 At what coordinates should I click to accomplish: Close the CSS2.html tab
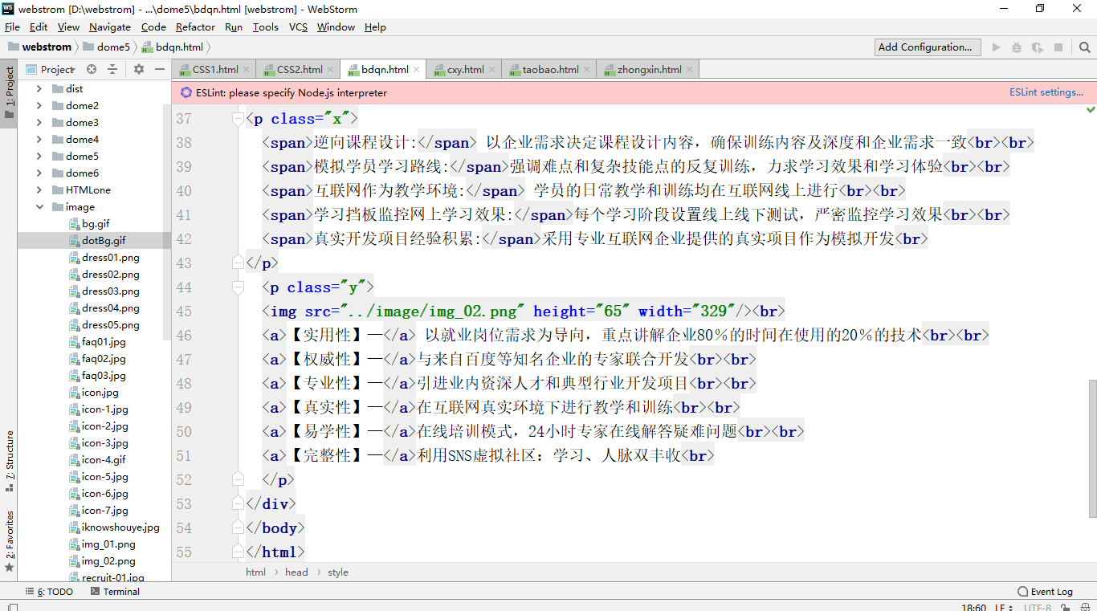pos(332,70)
